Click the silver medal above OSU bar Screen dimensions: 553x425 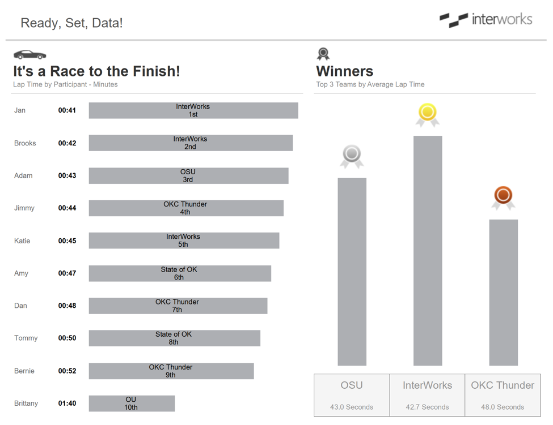[x=352, y=156]
